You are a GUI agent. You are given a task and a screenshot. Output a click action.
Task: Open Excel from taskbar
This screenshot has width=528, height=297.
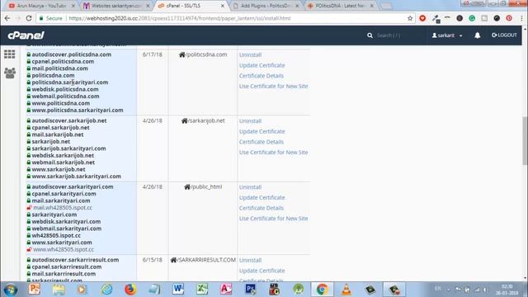[202, 290]
